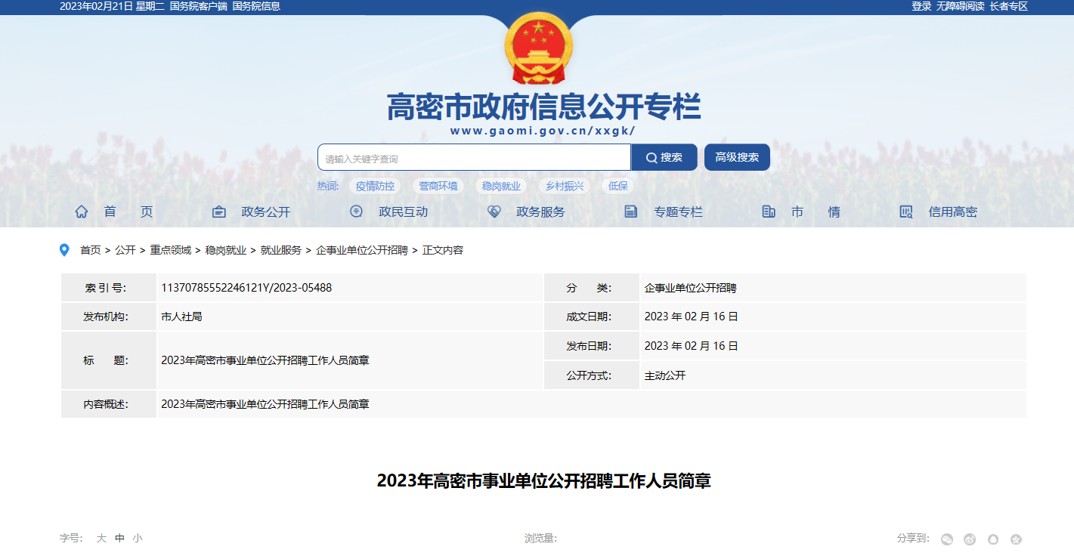Click the 分类 value 企事业单位公开招聘 in the table
This screenshot has height=559, width=1074.
pyautogui.click(x=691, y=288)
